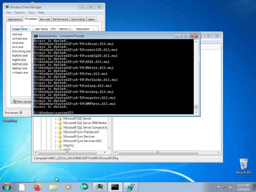Select Everything.exe in the process list
This screenshot has width=256, height=192.
point(21,51)
